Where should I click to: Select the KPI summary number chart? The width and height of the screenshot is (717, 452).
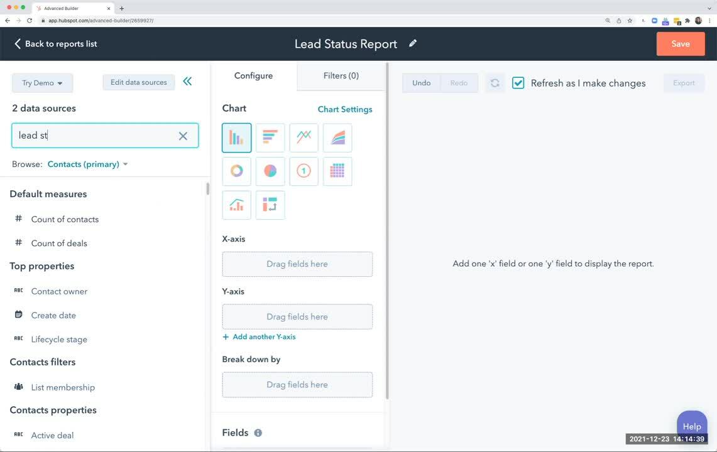(304, 171)
